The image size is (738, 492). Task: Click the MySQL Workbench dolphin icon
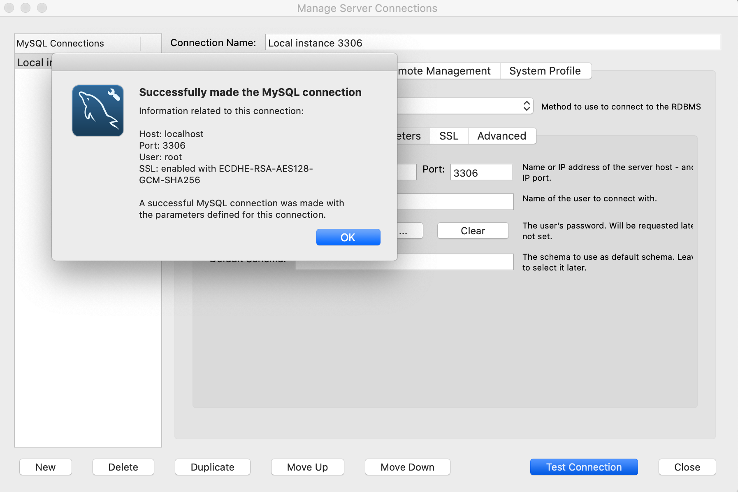[x=98, y=111]
